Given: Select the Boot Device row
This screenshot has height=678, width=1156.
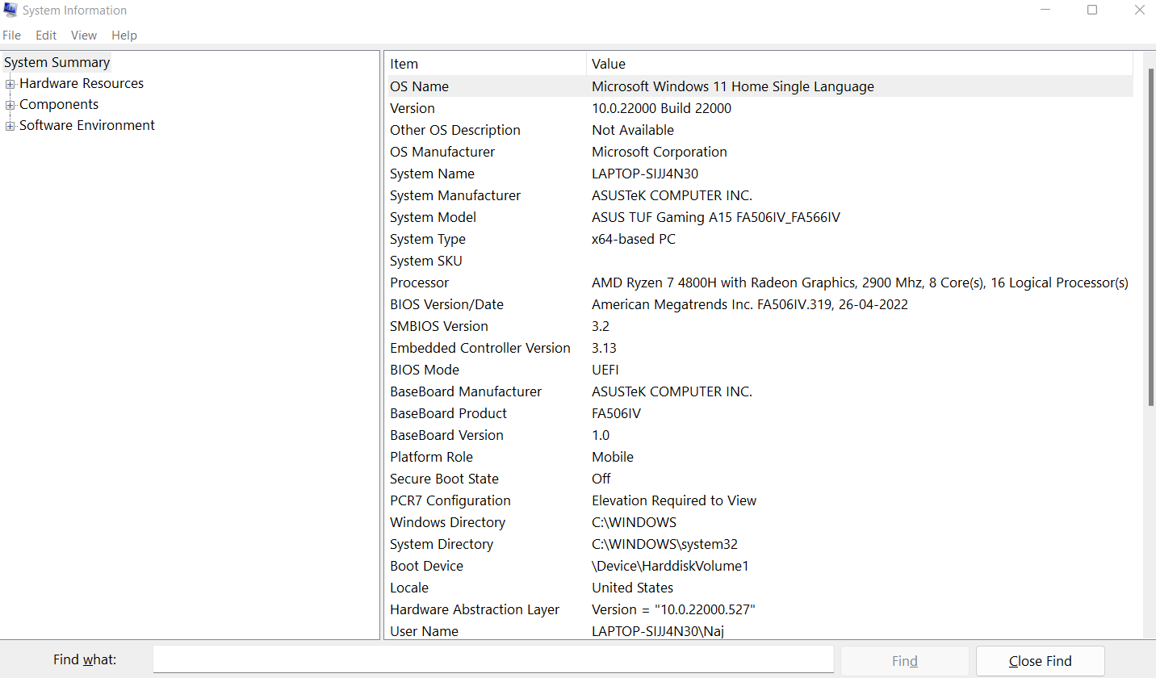Looking at the screenshot, I should (760, 566).
